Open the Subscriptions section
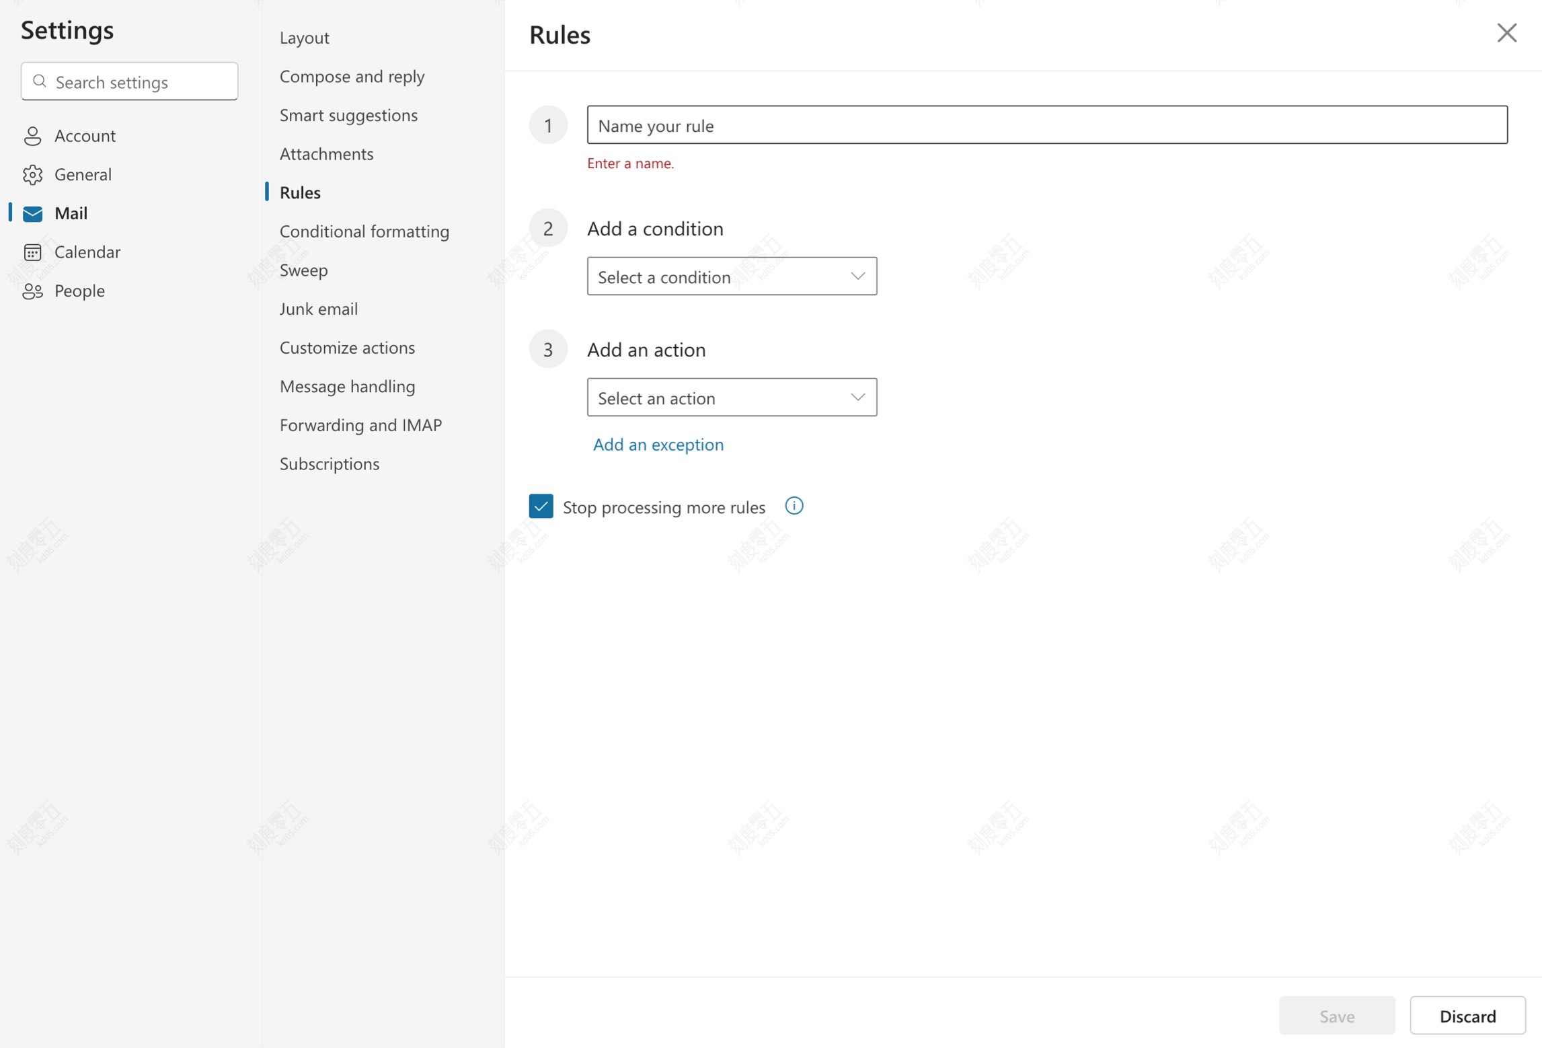This screenshot has height=1048, width=1542. (329, 463)
